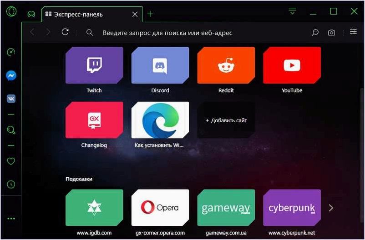Screen dimensions: 365x240
Task: Take a snapshot with camera icon
Action: click(x=331, y=33)
